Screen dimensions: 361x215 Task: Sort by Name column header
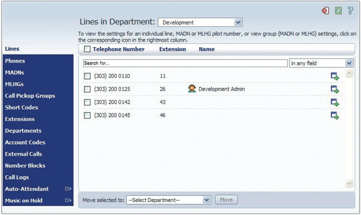click(207, 49)
